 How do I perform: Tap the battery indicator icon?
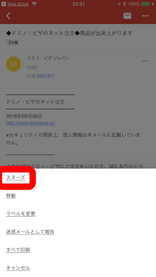click(146, 4)
